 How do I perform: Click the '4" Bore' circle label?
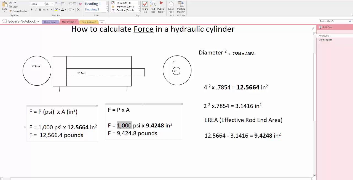pos(36,66)
